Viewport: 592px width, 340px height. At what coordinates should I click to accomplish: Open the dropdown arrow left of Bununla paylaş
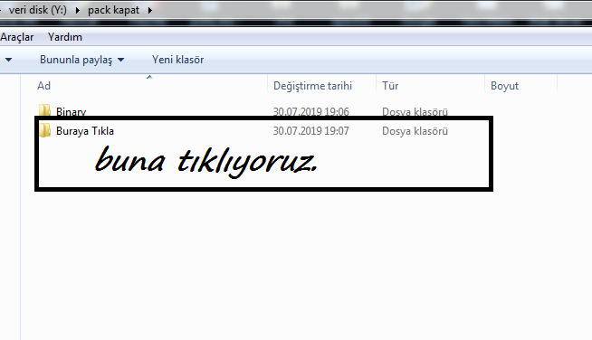(8, 60)
